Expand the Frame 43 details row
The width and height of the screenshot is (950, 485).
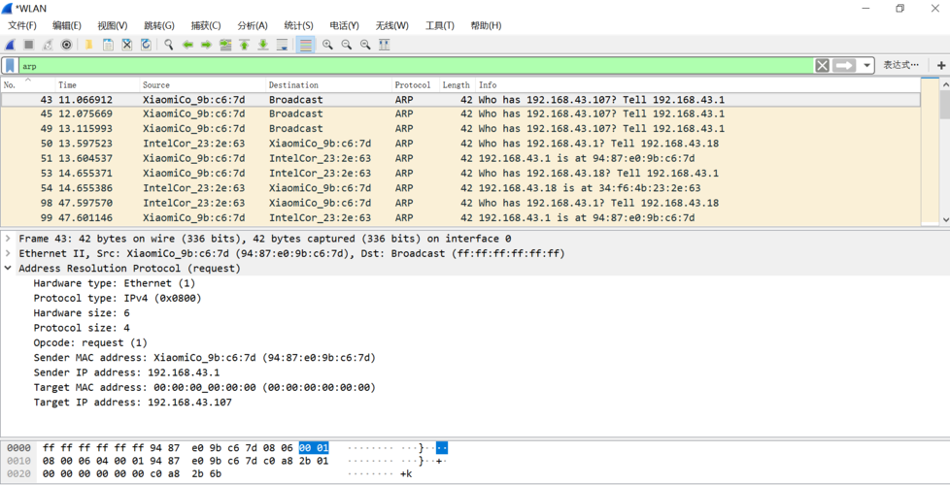pos(9,239)
